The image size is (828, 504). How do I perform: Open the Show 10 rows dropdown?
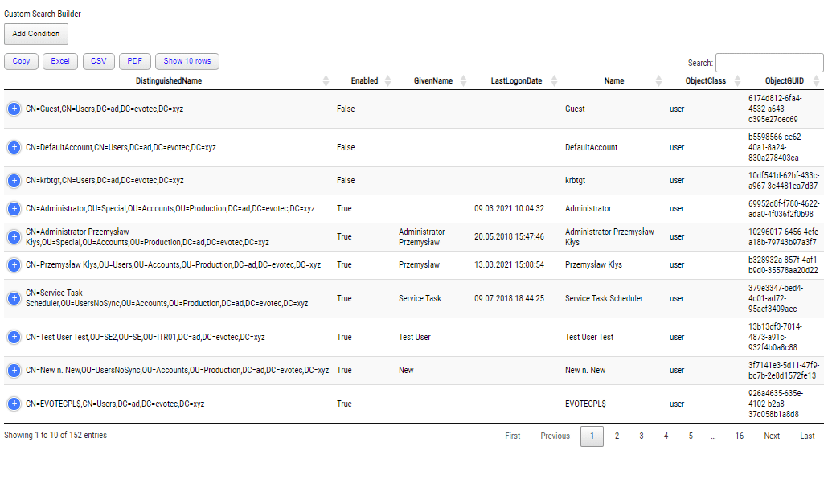tap(187, 60)
